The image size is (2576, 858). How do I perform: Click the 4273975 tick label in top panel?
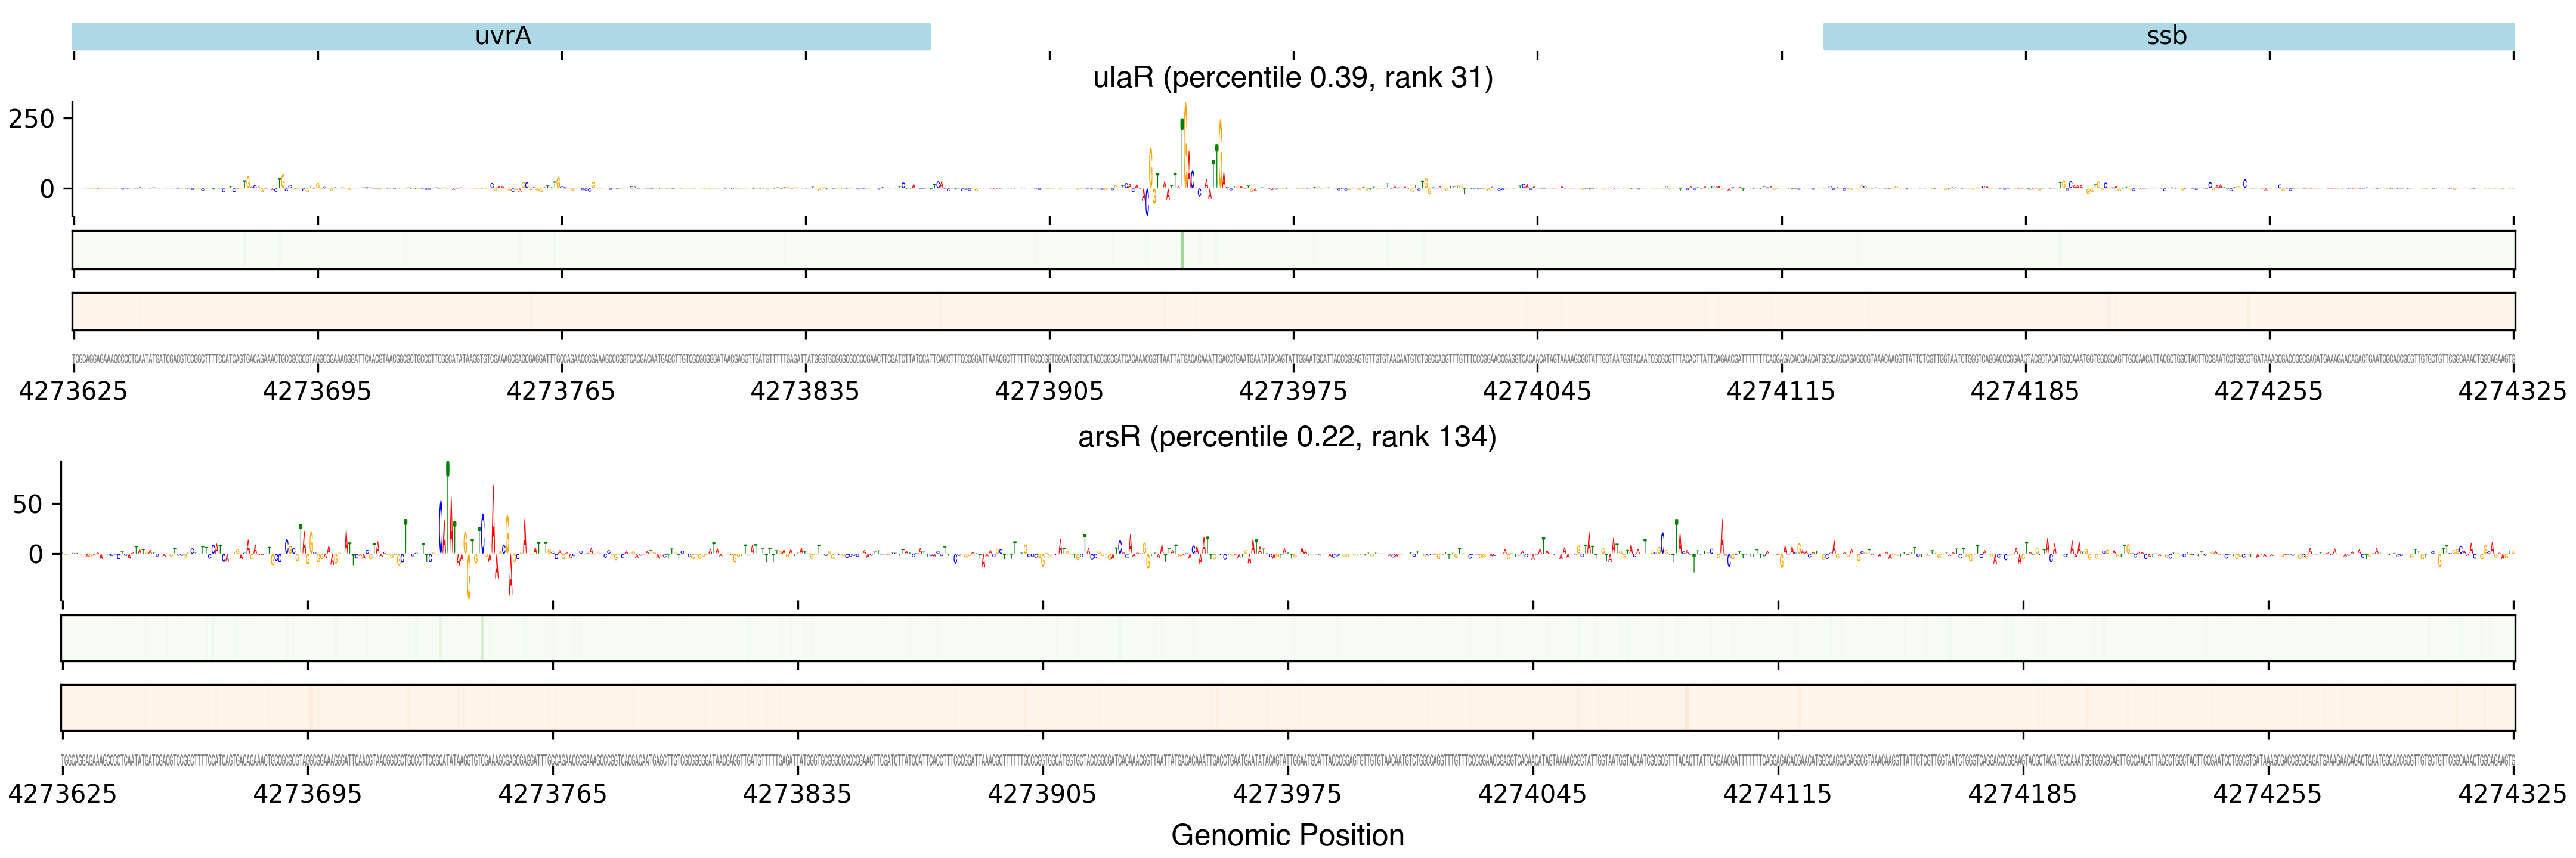(x=1292, y=391)
